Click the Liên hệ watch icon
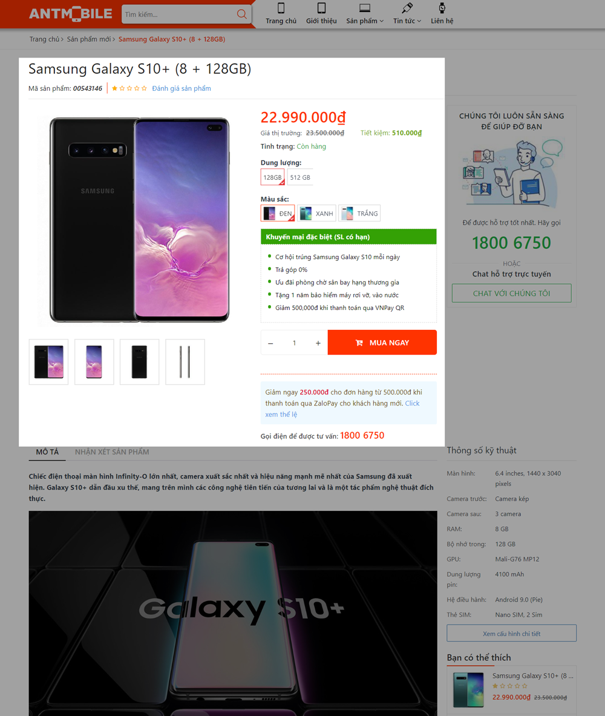The image size is (605, 716). click(442, 8)
